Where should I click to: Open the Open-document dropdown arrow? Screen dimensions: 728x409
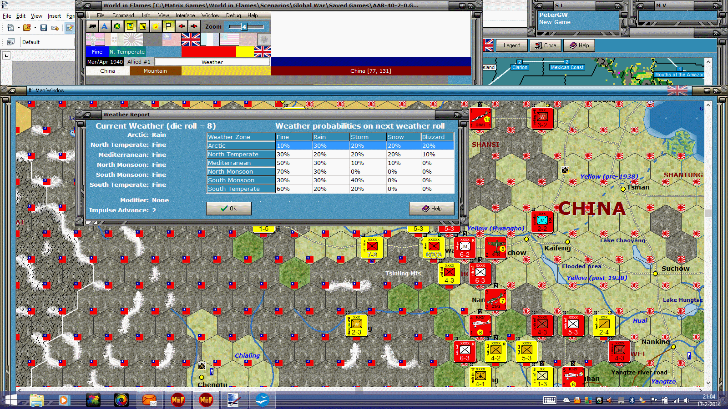point(35,28)
